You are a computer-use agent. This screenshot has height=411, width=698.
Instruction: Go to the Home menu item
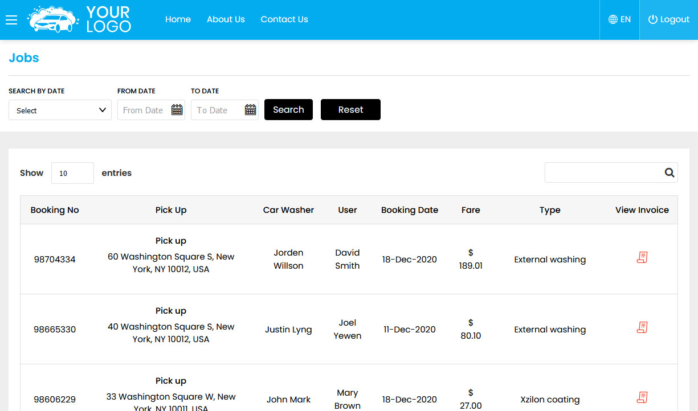pos(178,19)
